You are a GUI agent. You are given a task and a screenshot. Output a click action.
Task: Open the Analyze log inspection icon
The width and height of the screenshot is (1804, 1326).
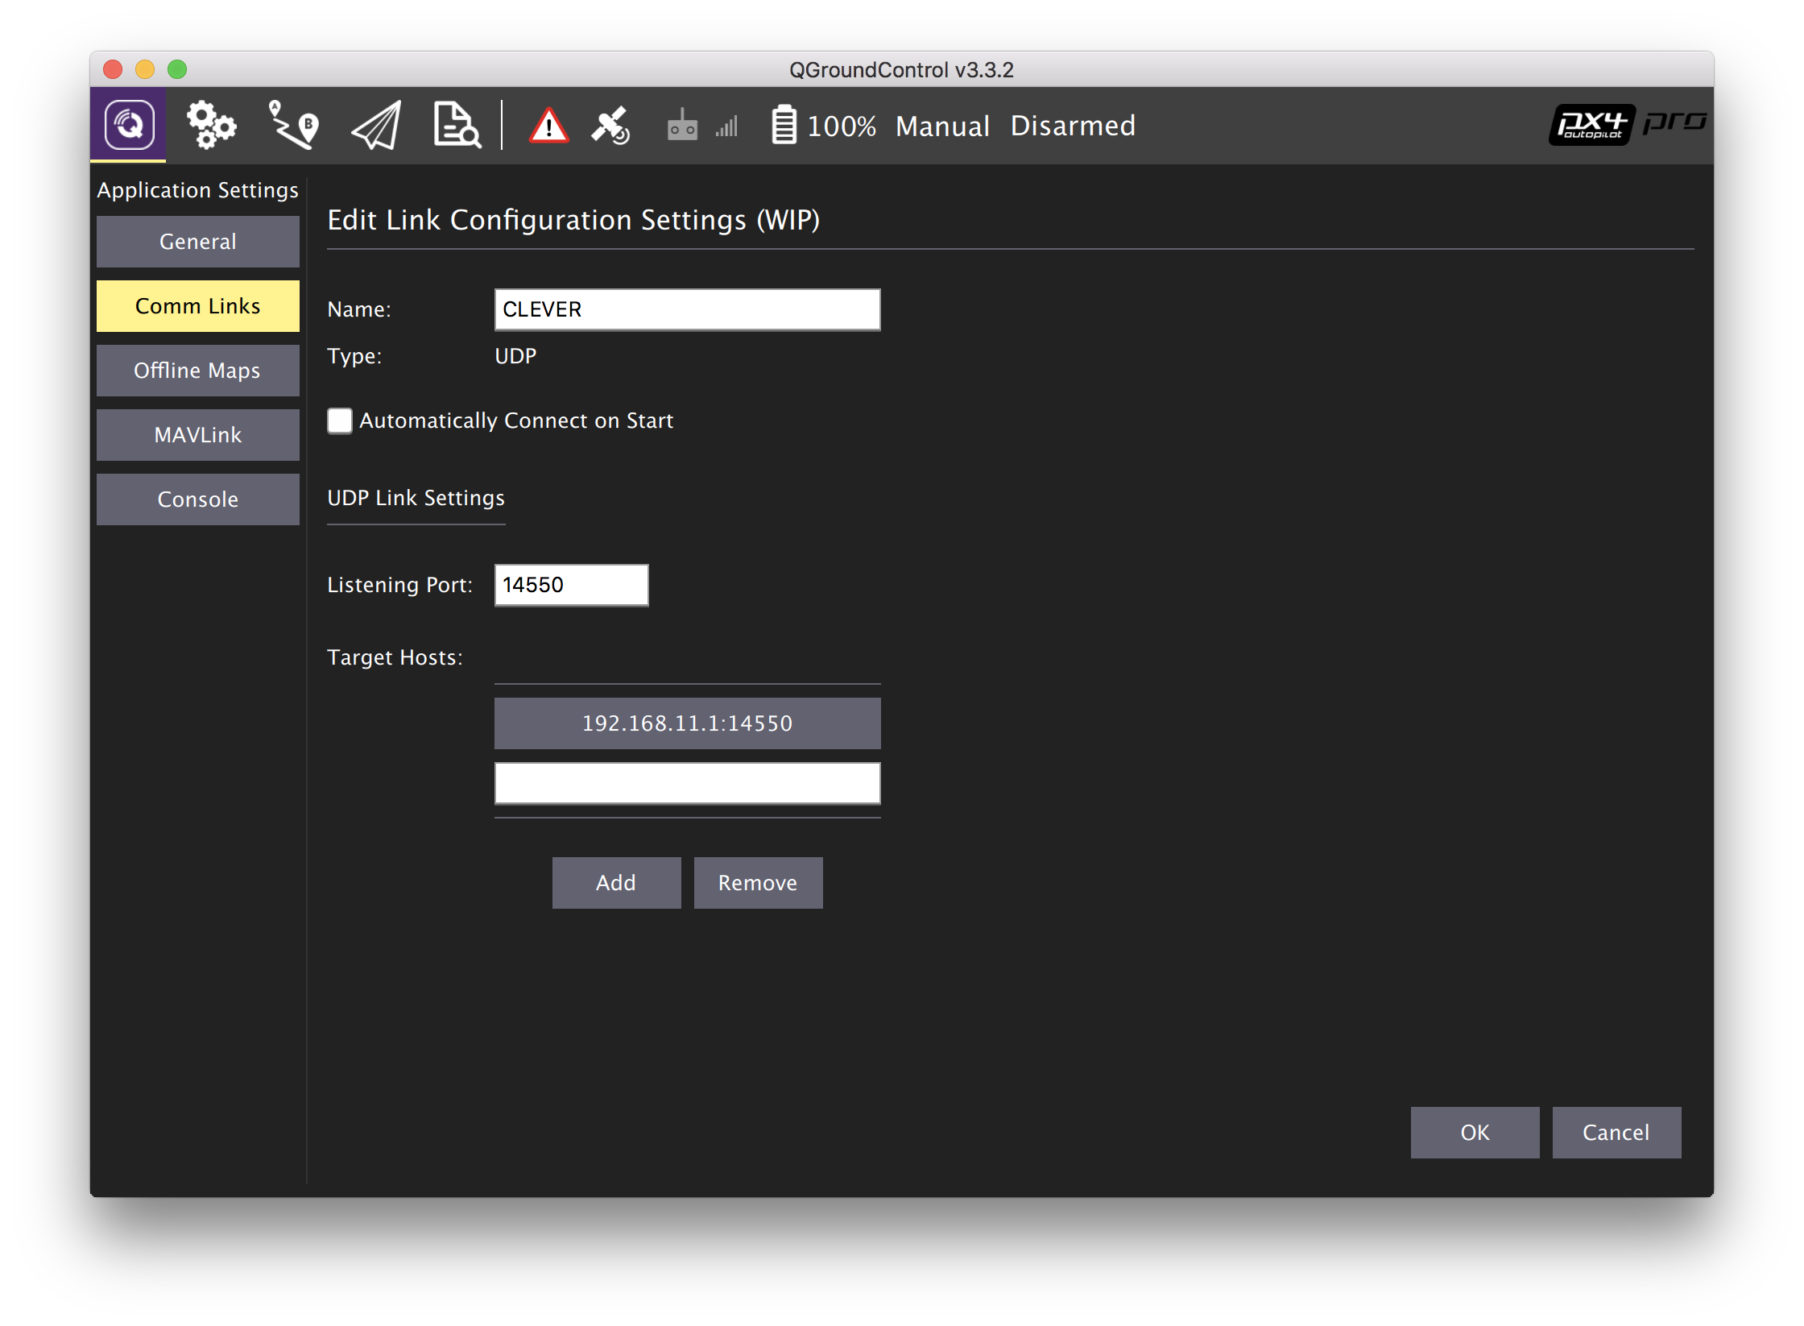(x=456, y=125)
